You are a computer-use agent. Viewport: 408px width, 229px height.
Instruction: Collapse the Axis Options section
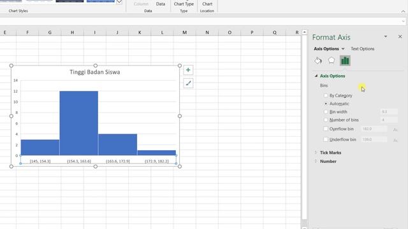tap(316, 76)
